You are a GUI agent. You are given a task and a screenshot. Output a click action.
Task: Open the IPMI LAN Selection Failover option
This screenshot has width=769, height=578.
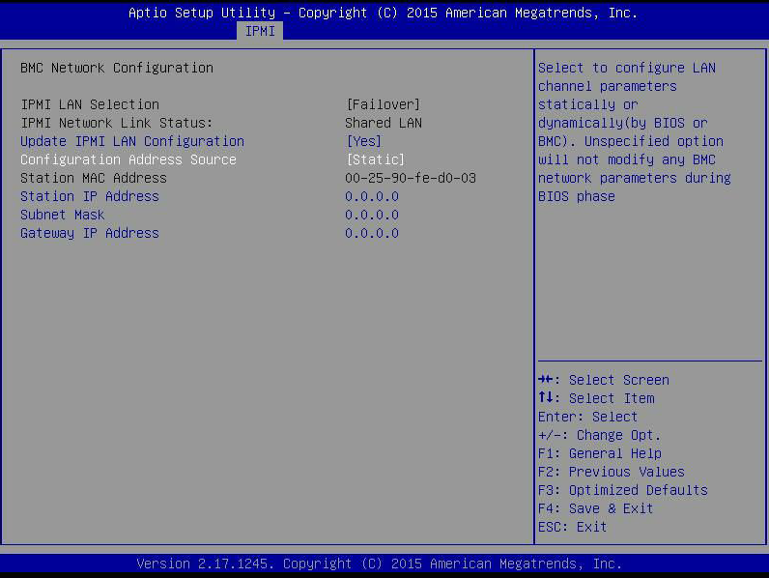click(x=383, y=104)
